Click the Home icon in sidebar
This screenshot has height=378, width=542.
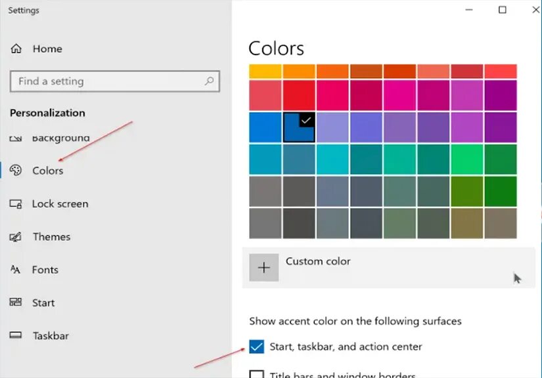click(x=16, y=49)
